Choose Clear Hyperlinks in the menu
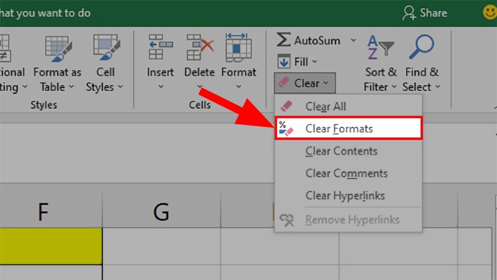497x280 pixels. coord(345,196)
